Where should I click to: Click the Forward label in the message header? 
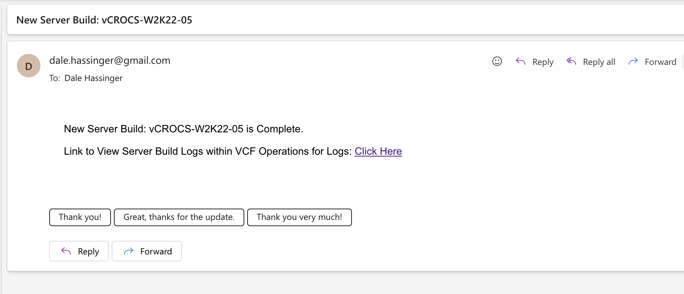coord(660,62)
